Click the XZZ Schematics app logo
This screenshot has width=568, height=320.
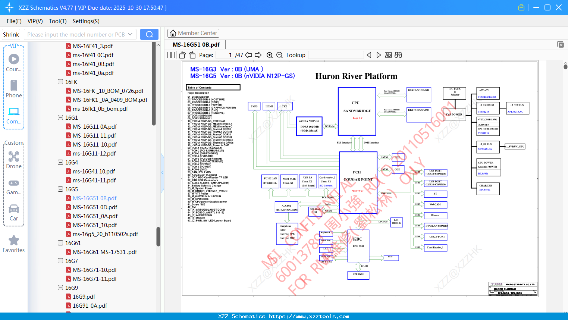pos(9,7)
